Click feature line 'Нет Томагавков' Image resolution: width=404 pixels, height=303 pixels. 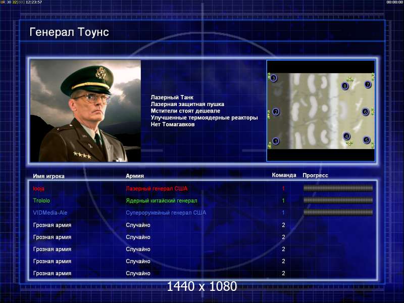tap(173, 124)
